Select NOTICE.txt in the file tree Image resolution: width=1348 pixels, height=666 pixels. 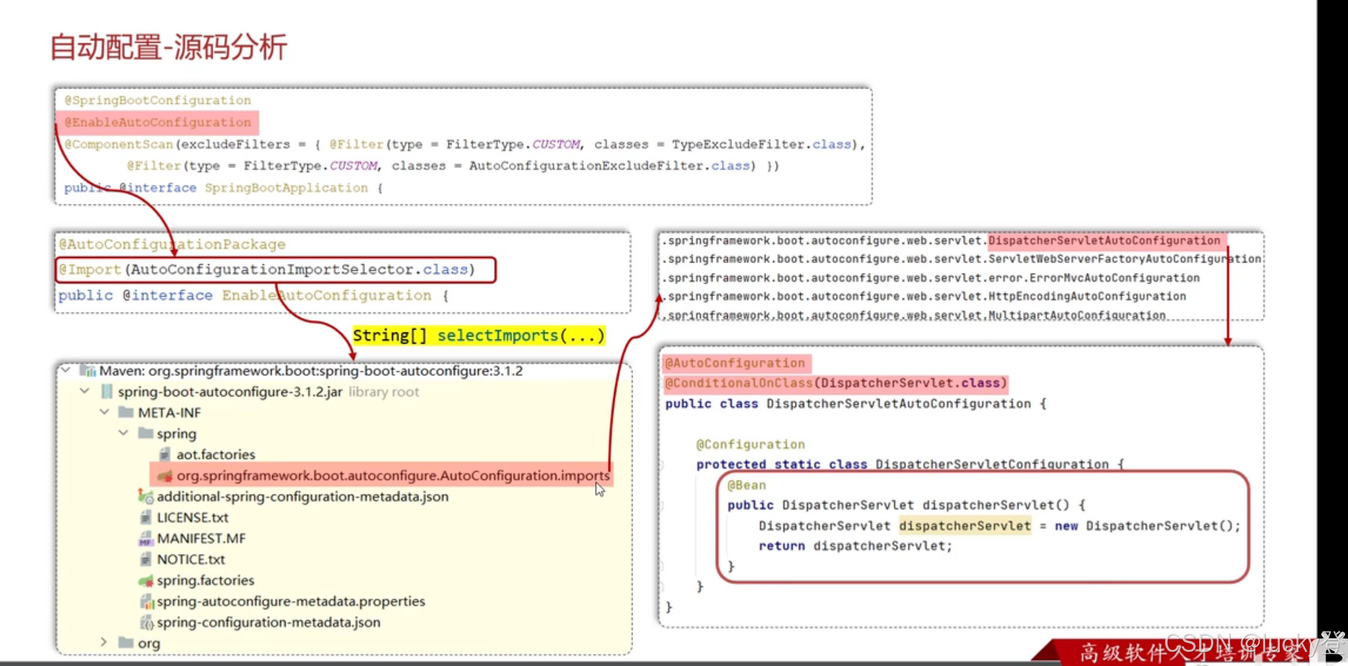190,559
